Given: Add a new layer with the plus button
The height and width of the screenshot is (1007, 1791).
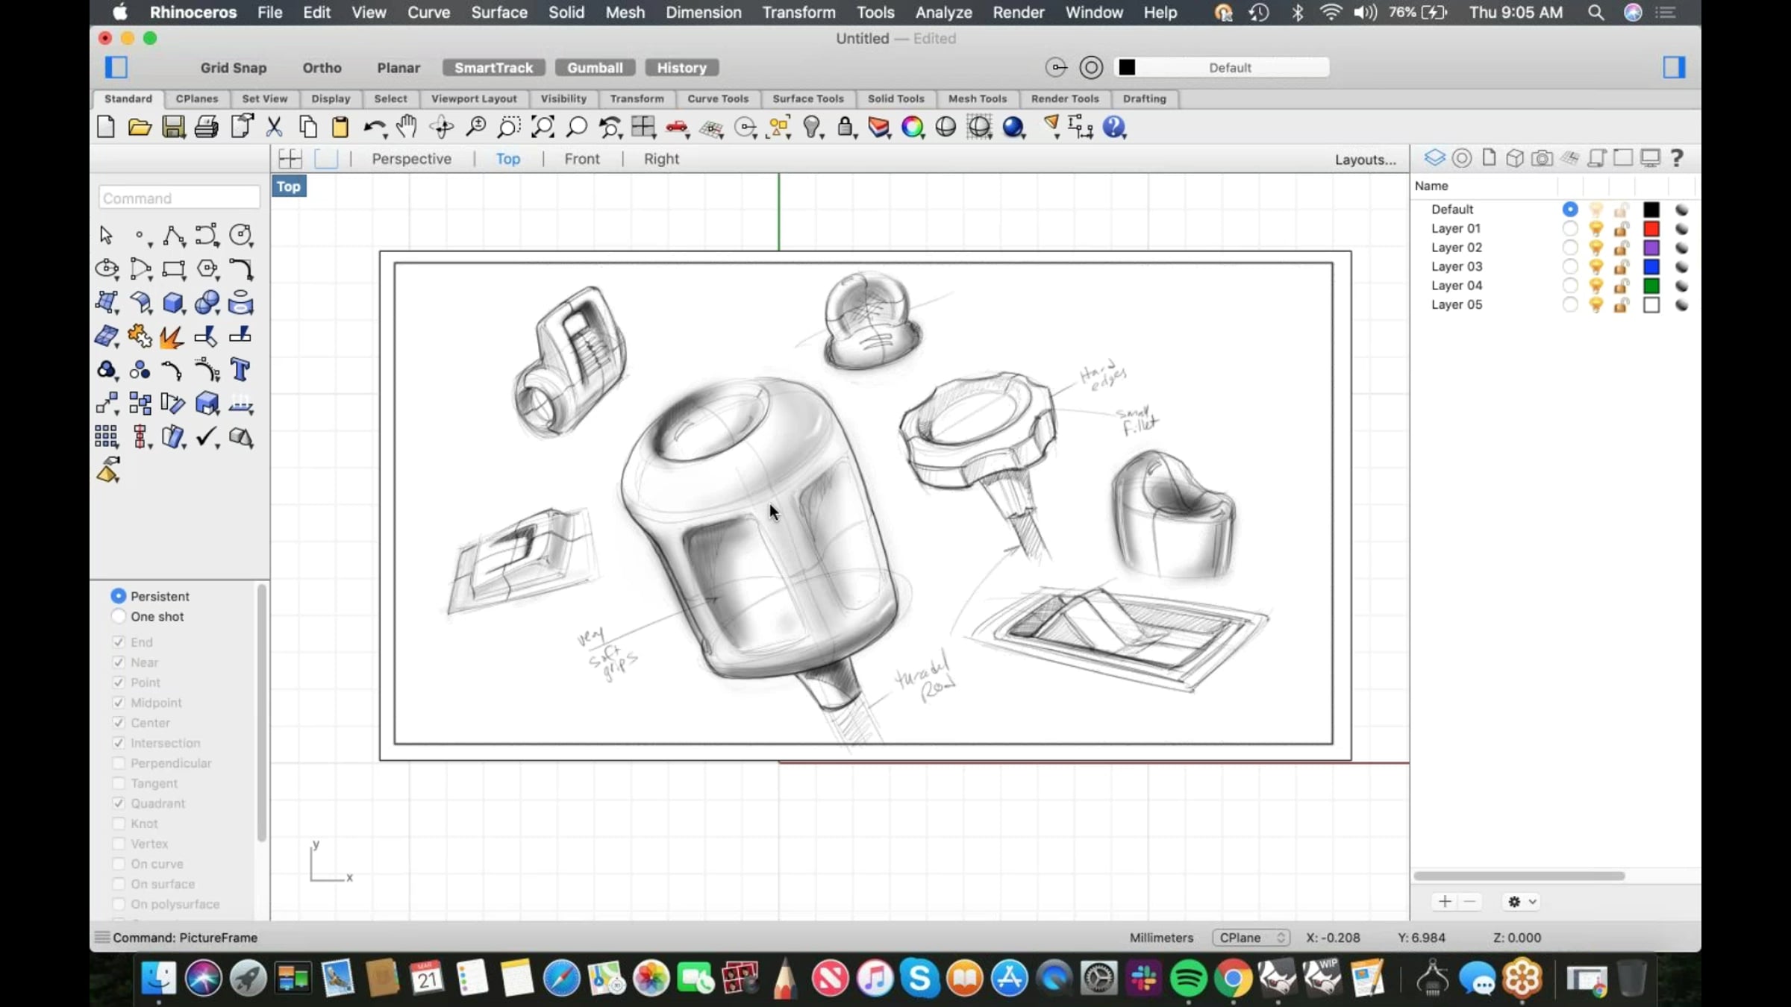Looking at the screenshot, I should click(x=1445, y=902).
